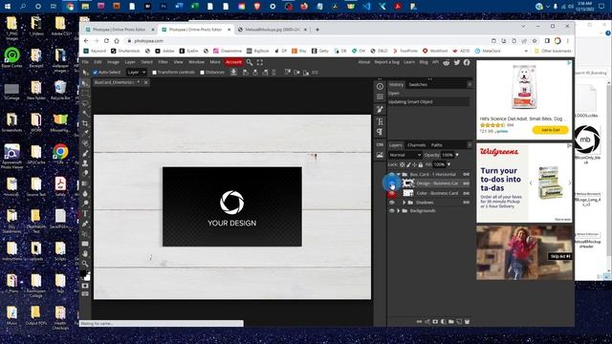Toggle visibility of Bus. Card group
Image resolution: width=612 pixels, height=344 pixels.
[392, 174]
